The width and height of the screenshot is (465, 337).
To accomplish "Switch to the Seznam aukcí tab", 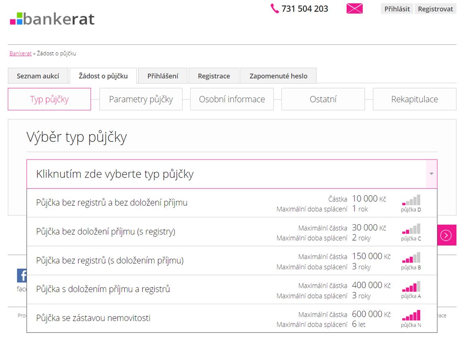I will pyautogui.click(x=38, y=76).
